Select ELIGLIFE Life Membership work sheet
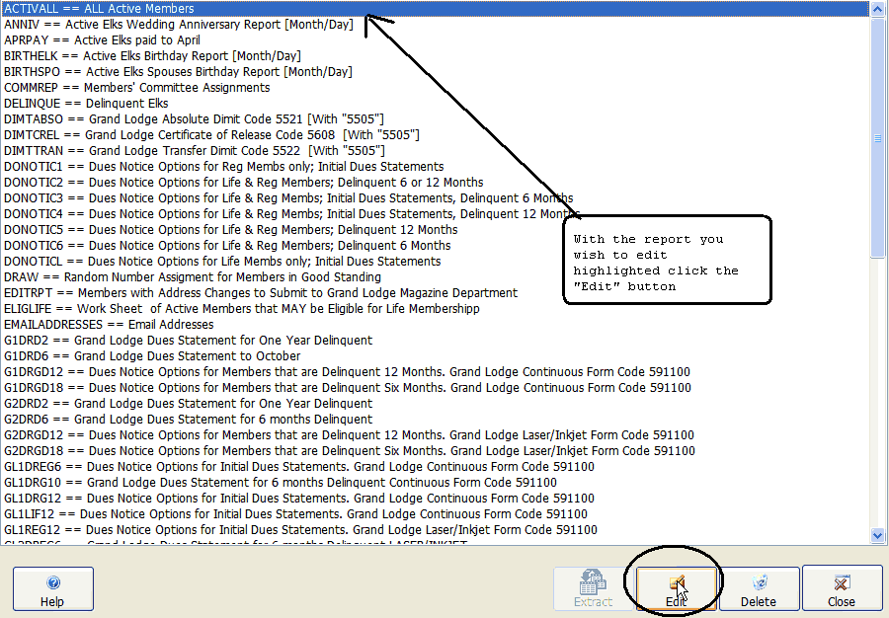The image size is (889, 618). [241, 309]
